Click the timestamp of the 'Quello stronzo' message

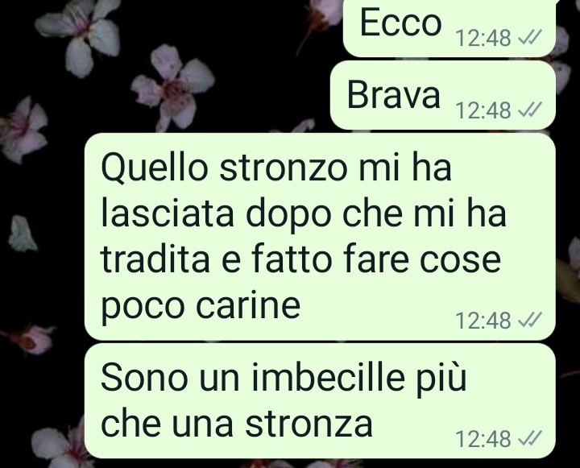click(x=483, y=321)
